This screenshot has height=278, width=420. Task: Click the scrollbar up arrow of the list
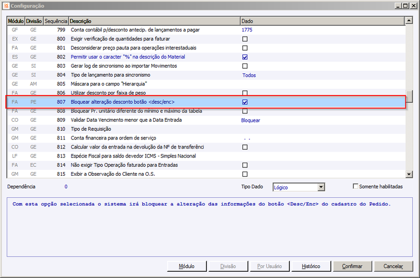(409, 20)
